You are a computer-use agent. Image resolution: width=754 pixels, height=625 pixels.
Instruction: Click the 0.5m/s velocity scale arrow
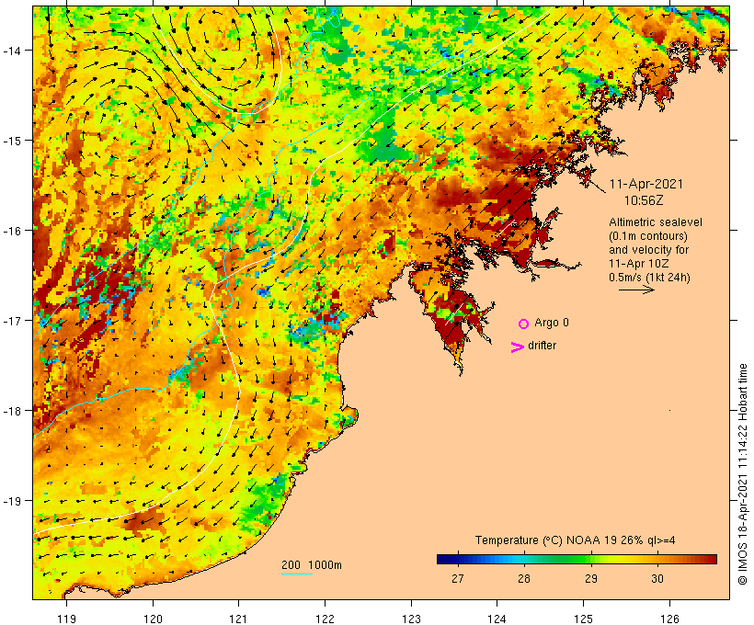pos(636,290)
